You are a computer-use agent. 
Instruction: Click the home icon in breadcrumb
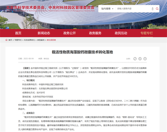click(6, 40)
